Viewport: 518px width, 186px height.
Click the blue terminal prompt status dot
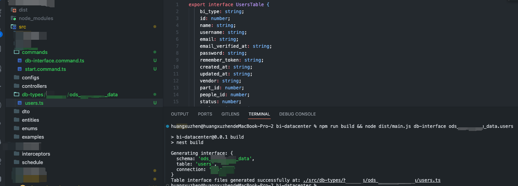[168, 126]
